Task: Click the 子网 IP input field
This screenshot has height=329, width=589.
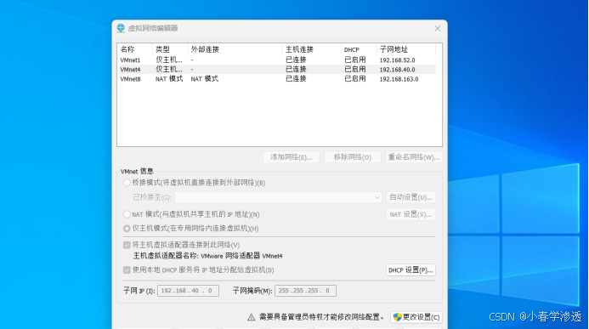Action: tap(188, 291)
